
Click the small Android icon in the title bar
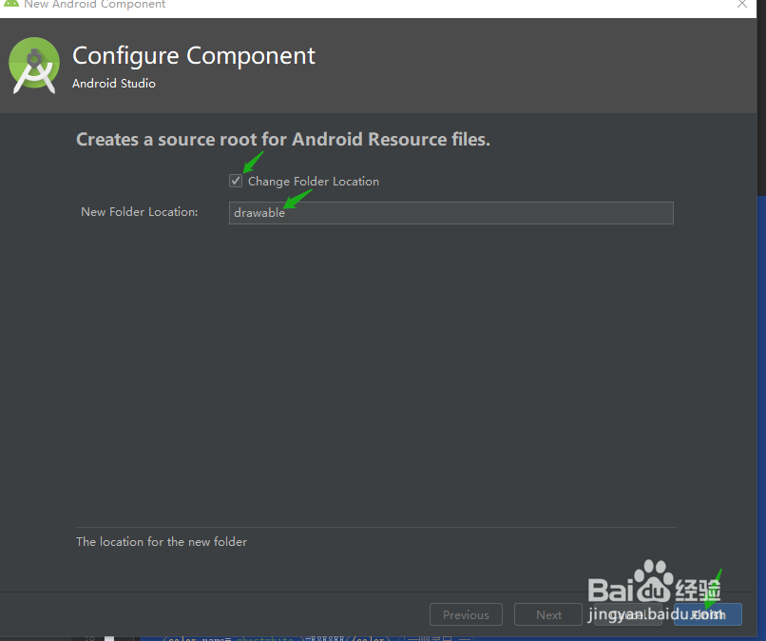pos(10,4)
